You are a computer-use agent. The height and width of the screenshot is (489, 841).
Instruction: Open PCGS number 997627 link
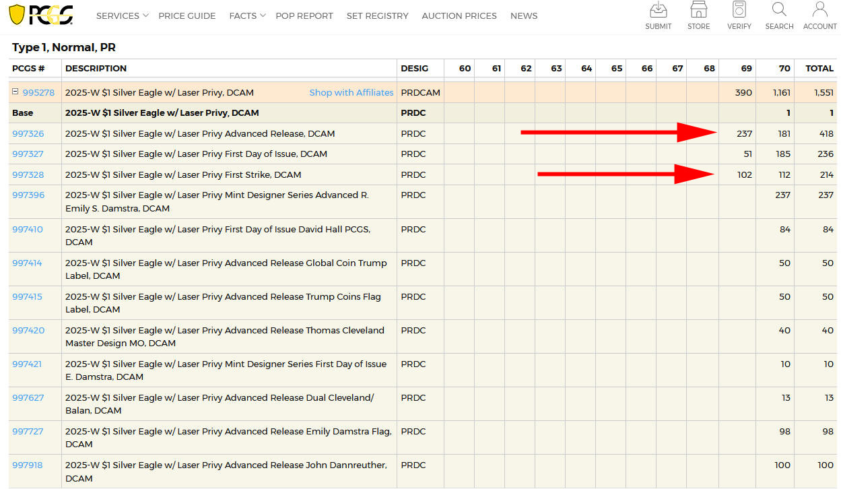pyautogui.click(x=28, y=397)
